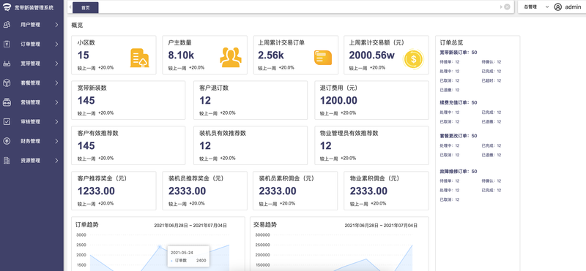Click the 装机员有效推荐数 card title
Image resolution: width=586 pixels, height=271 pixels.
[223, 133]
